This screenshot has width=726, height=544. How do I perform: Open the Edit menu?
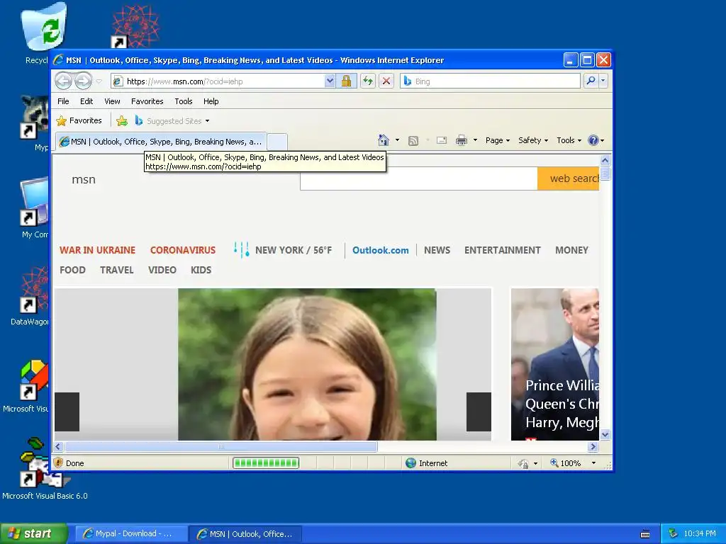click(x=86, y=101)
